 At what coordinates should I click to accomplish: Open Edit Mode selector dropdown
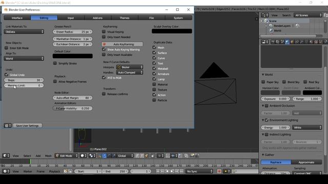click(66, 155)
